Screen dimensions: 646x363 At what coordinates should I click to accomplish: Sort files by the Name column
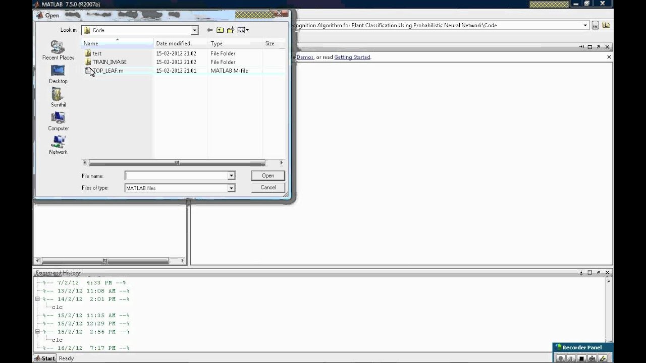pyautogui.click(x=117, y=43)
